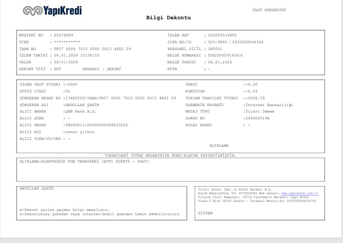Select the DÖVİZ CİNSİ value TL
This screenshot has width=343, height=243.
[x=68, y=91]
